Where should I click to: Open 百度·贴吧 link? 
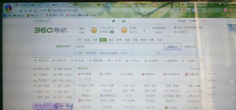pyautogui.click(x=150, y=91)
